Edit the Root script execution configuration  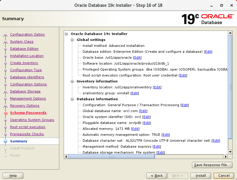click(x=183, y=76)
